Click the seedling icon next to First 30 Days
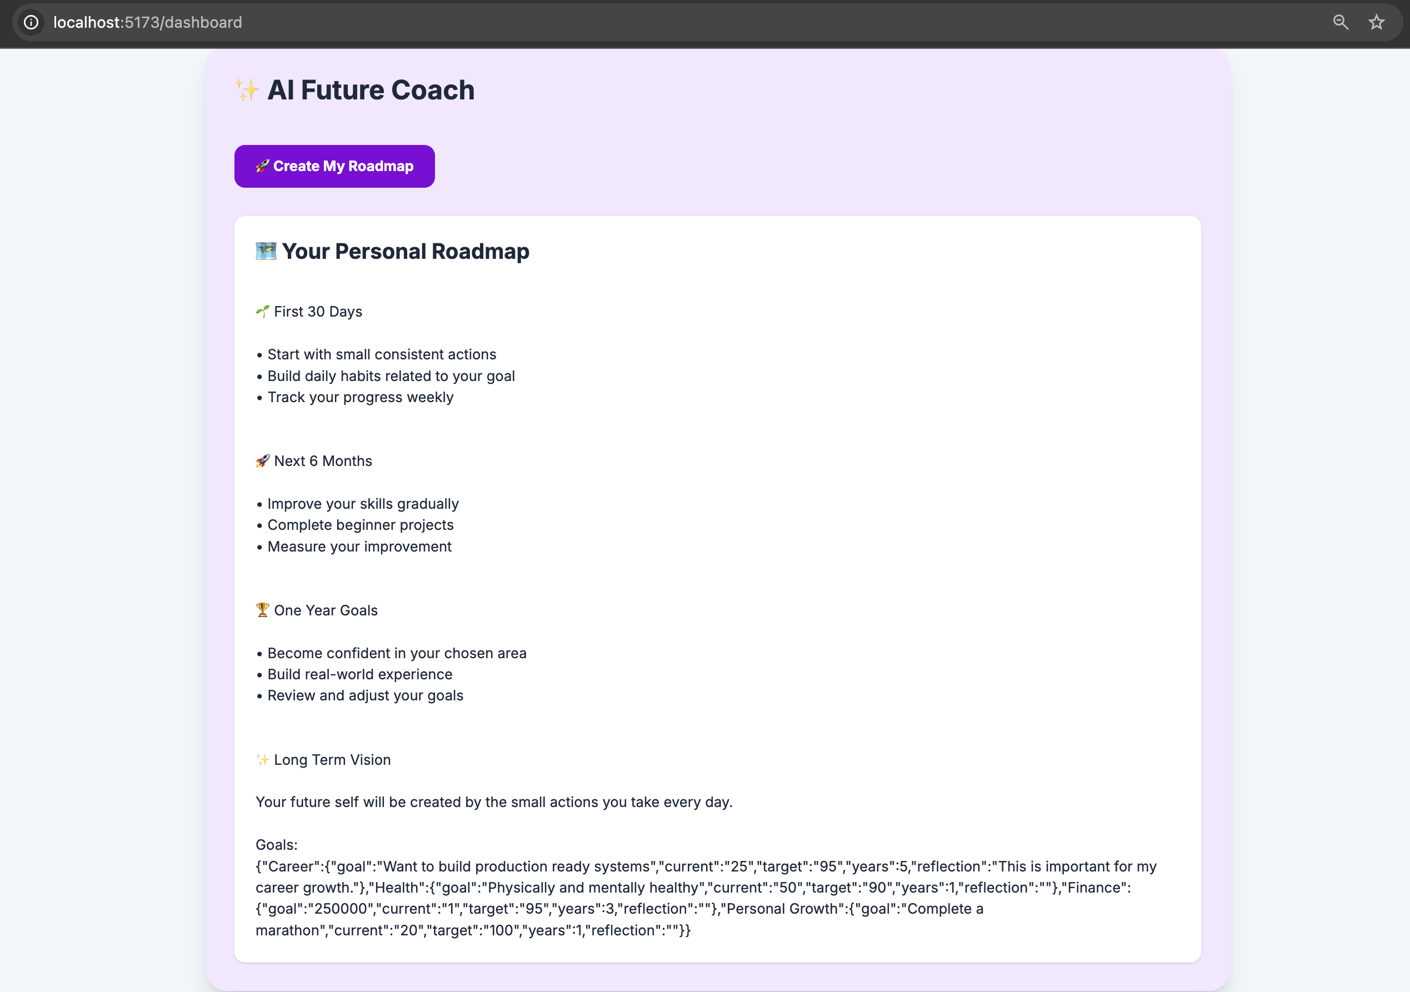 pos(263,312)
